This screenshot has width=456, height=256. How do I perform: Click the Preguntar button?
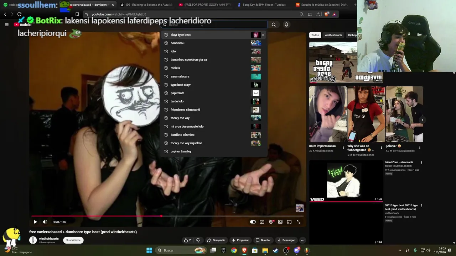coord(240,240)
